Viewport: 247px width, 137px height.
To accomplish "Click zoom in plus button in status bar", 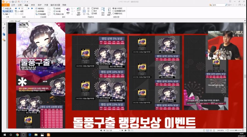I will (x=243, y=130).
